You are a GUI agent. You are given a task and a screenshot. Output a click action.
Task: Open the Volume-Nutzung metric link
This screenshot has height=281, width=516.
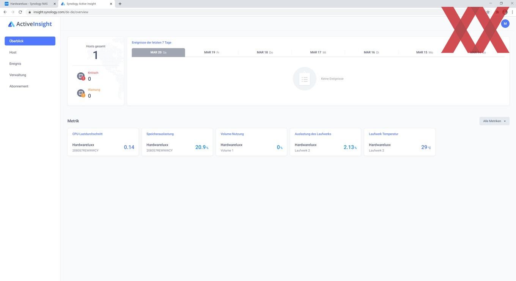coord(232,134)
